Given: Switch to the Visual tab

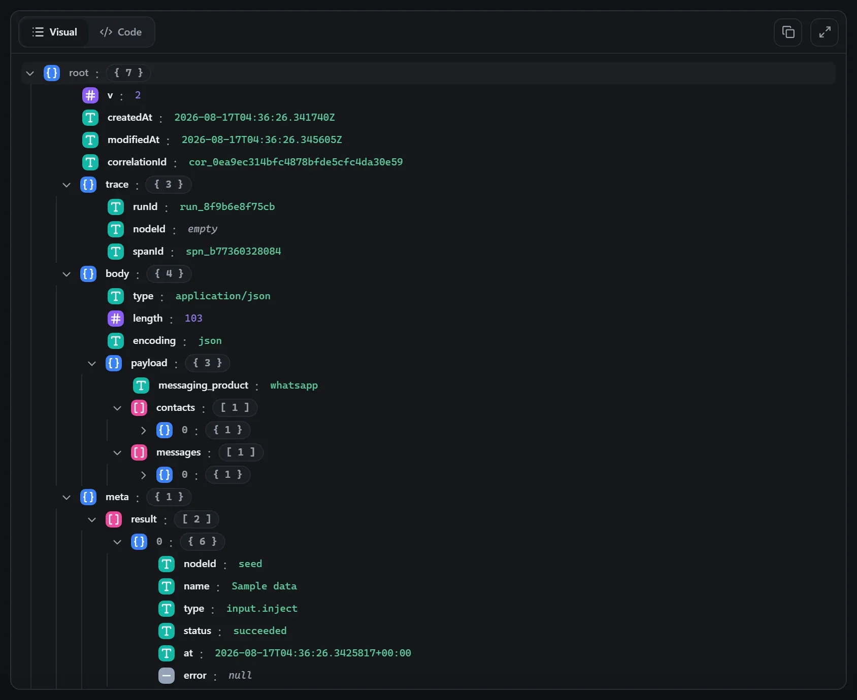Looking at the screenshot, I should (x=54, y=32).
